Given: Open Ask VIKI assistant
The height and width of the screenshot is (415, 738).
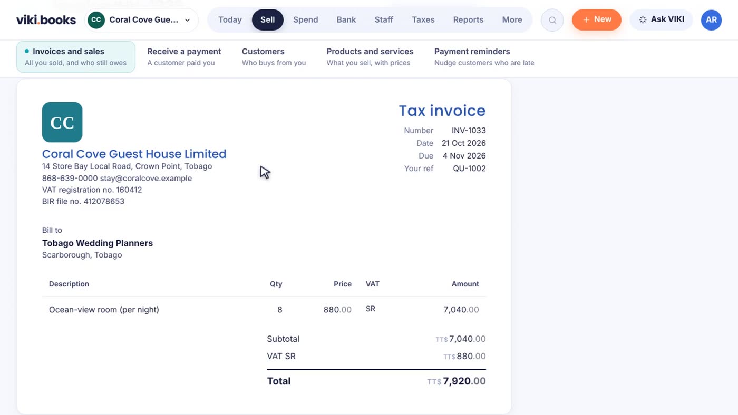Looking at the screenshot, I should click(x=662, y=19).
